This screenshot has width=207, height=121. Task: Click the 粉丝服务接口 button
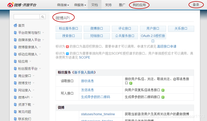69,29
